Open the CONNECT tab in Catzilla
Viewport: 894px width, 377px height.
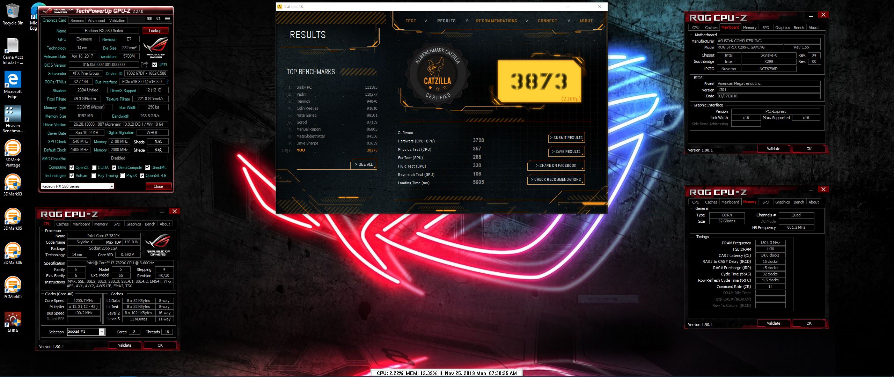tap(547, 21)
